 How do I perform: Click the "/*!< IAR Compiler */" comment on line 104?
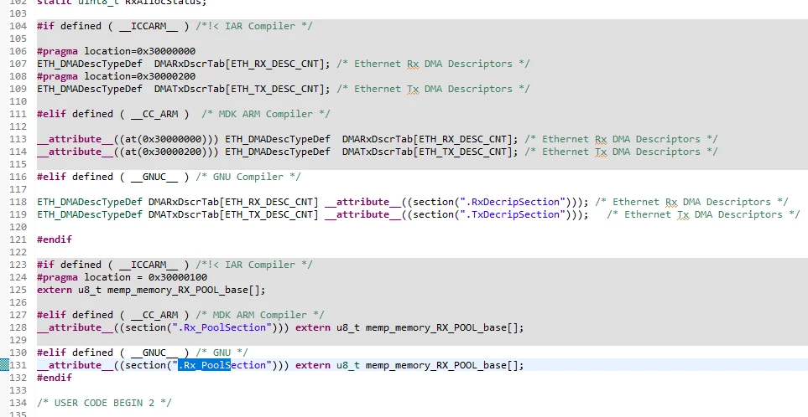pyautogui.click(x=254, y=26)
